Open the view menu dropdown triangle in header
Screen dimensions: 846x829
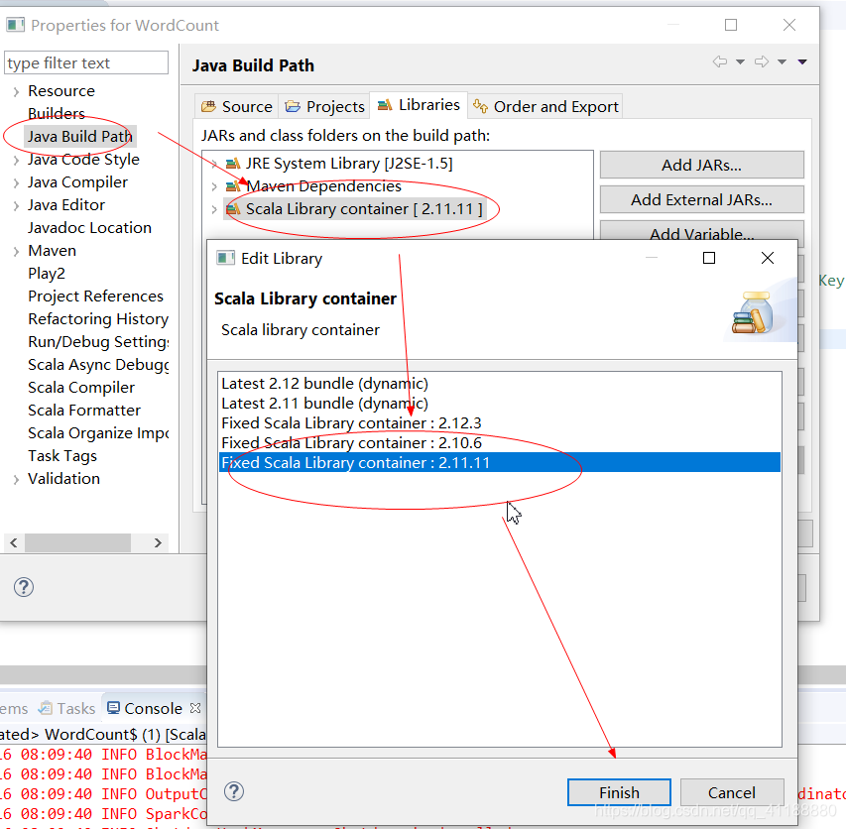click(x=802, y=62)
